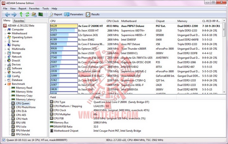The width and height of the screenshot is (228, 144).
Task: Click the Refresh toolbar icon
Action: pyautogui.click(x=27, y=14)
